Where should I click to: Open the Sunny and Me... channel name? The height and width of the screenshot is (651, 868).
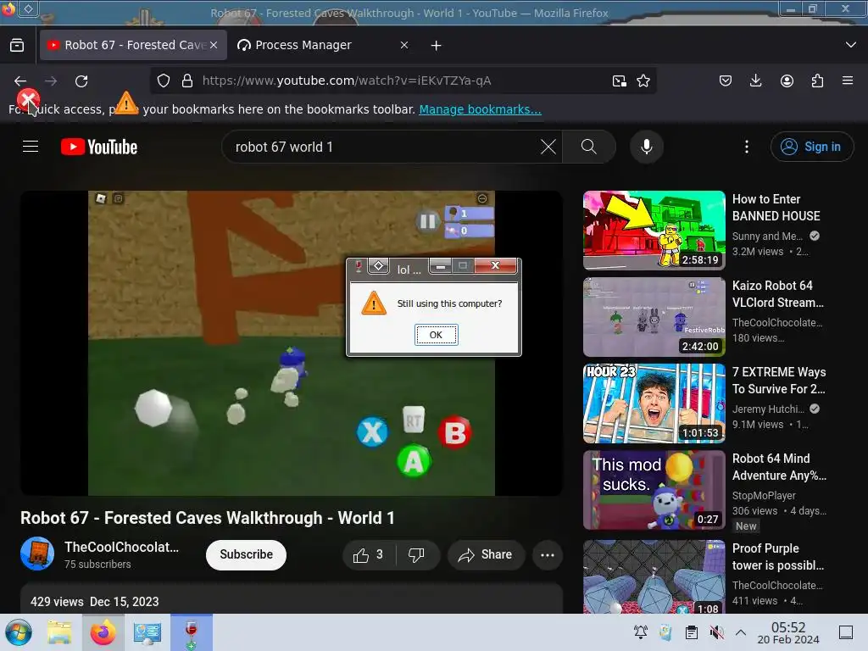tap(767, 236)
